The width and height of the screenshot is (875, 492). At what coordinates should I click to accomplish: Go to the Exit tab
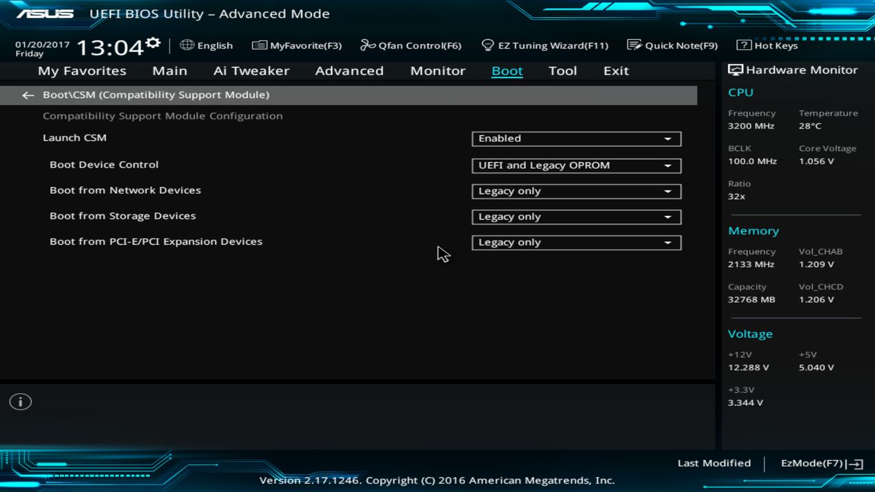tap(615, 70)
